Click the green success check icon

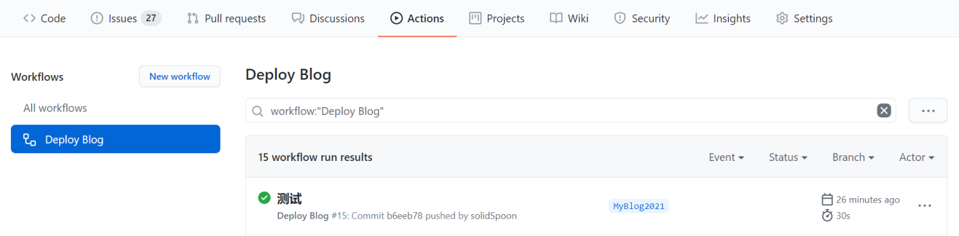point(264,198)
